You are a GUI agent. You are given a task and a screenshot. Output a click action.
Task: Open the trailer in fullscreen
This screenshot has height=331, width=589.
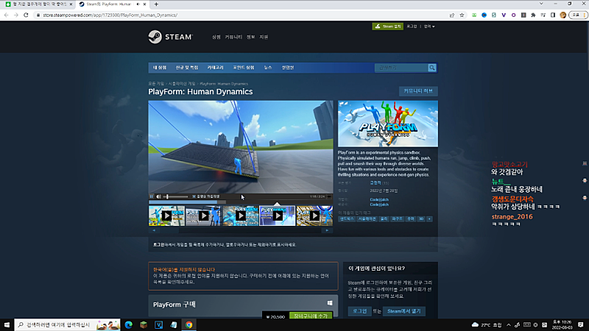[x=329, y=196]
